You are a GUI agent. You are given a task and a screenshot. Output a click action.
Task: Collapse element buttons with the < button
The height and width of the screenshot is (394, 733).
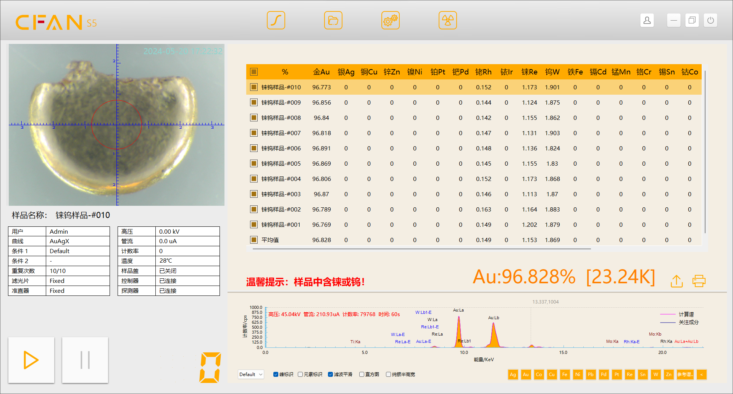coord(701,375)
